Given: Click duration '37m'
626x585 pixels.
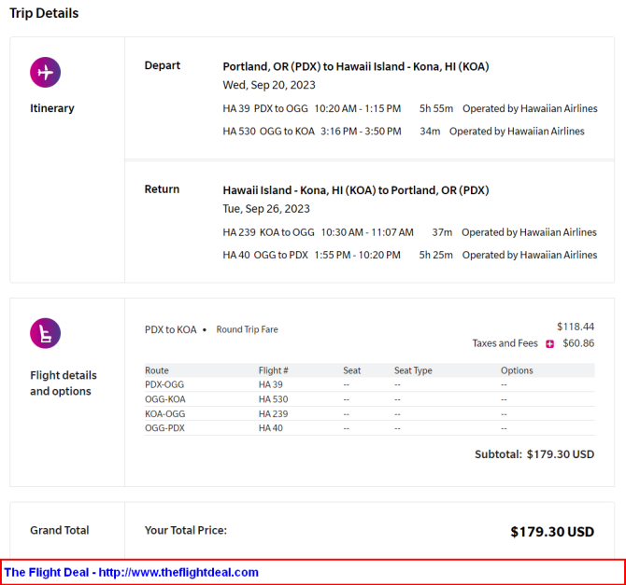Looking at the screenshot, I should pyautogui.click(x=442, y=232).
